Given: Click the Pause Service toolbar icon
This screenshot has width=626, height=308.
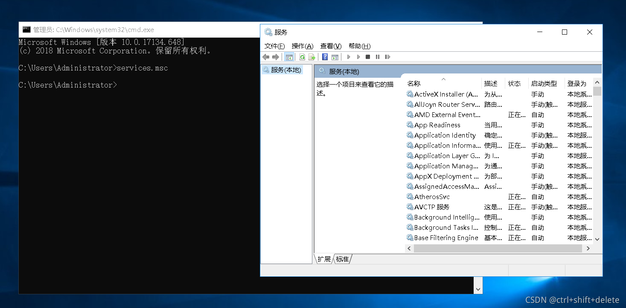Looking at the screenshot, I should point(378,57).
